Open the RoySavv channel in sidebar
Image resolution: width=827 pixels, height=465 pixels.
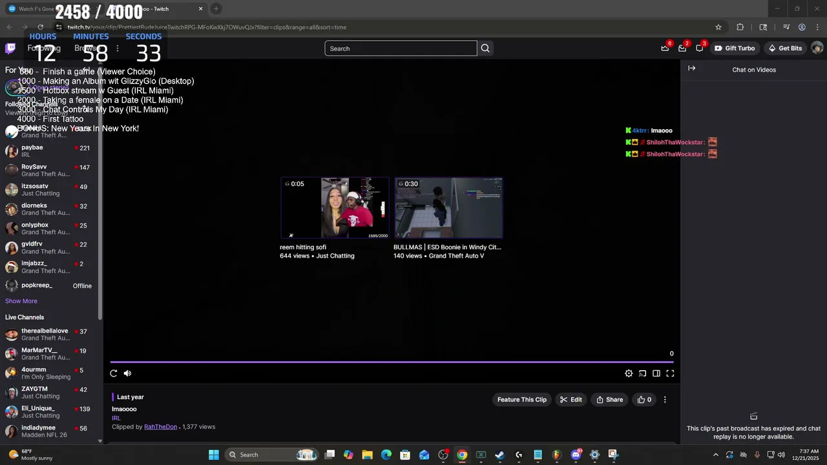(x=50, y=170)
